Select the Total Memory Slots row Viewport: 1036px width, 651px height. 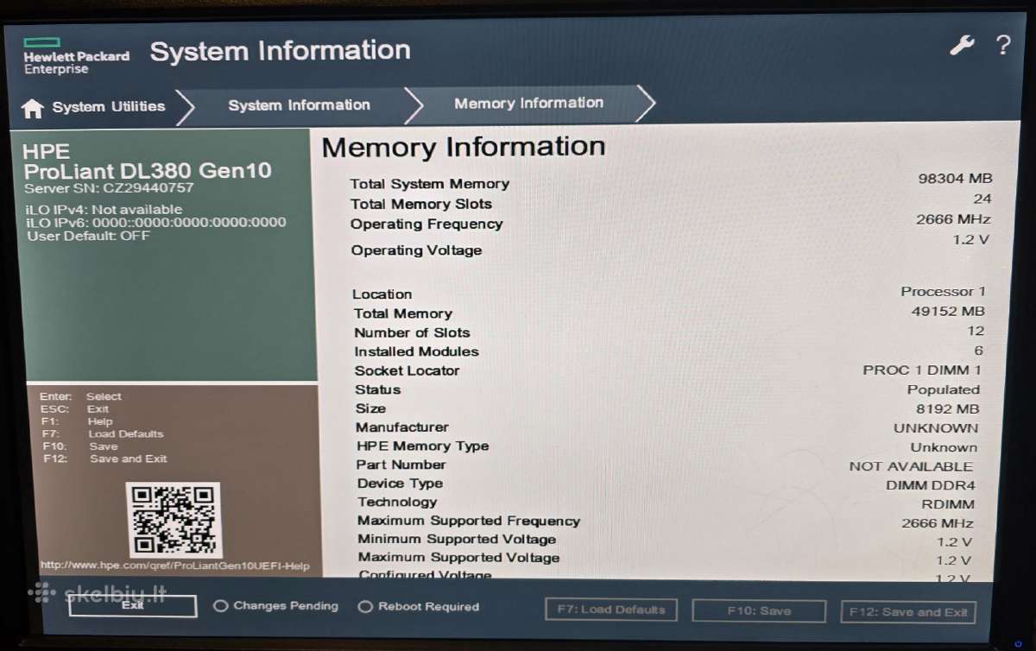click(x=671, y=202)
